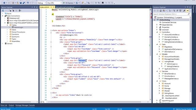Open the Output tab
This screenshot has width=196, height=110.
coord(11,105)
